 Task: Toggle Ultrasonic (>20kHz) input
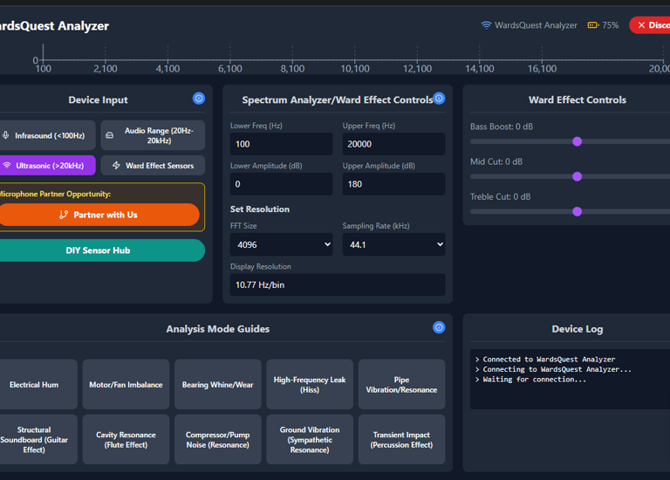click(x=46, y=166)
